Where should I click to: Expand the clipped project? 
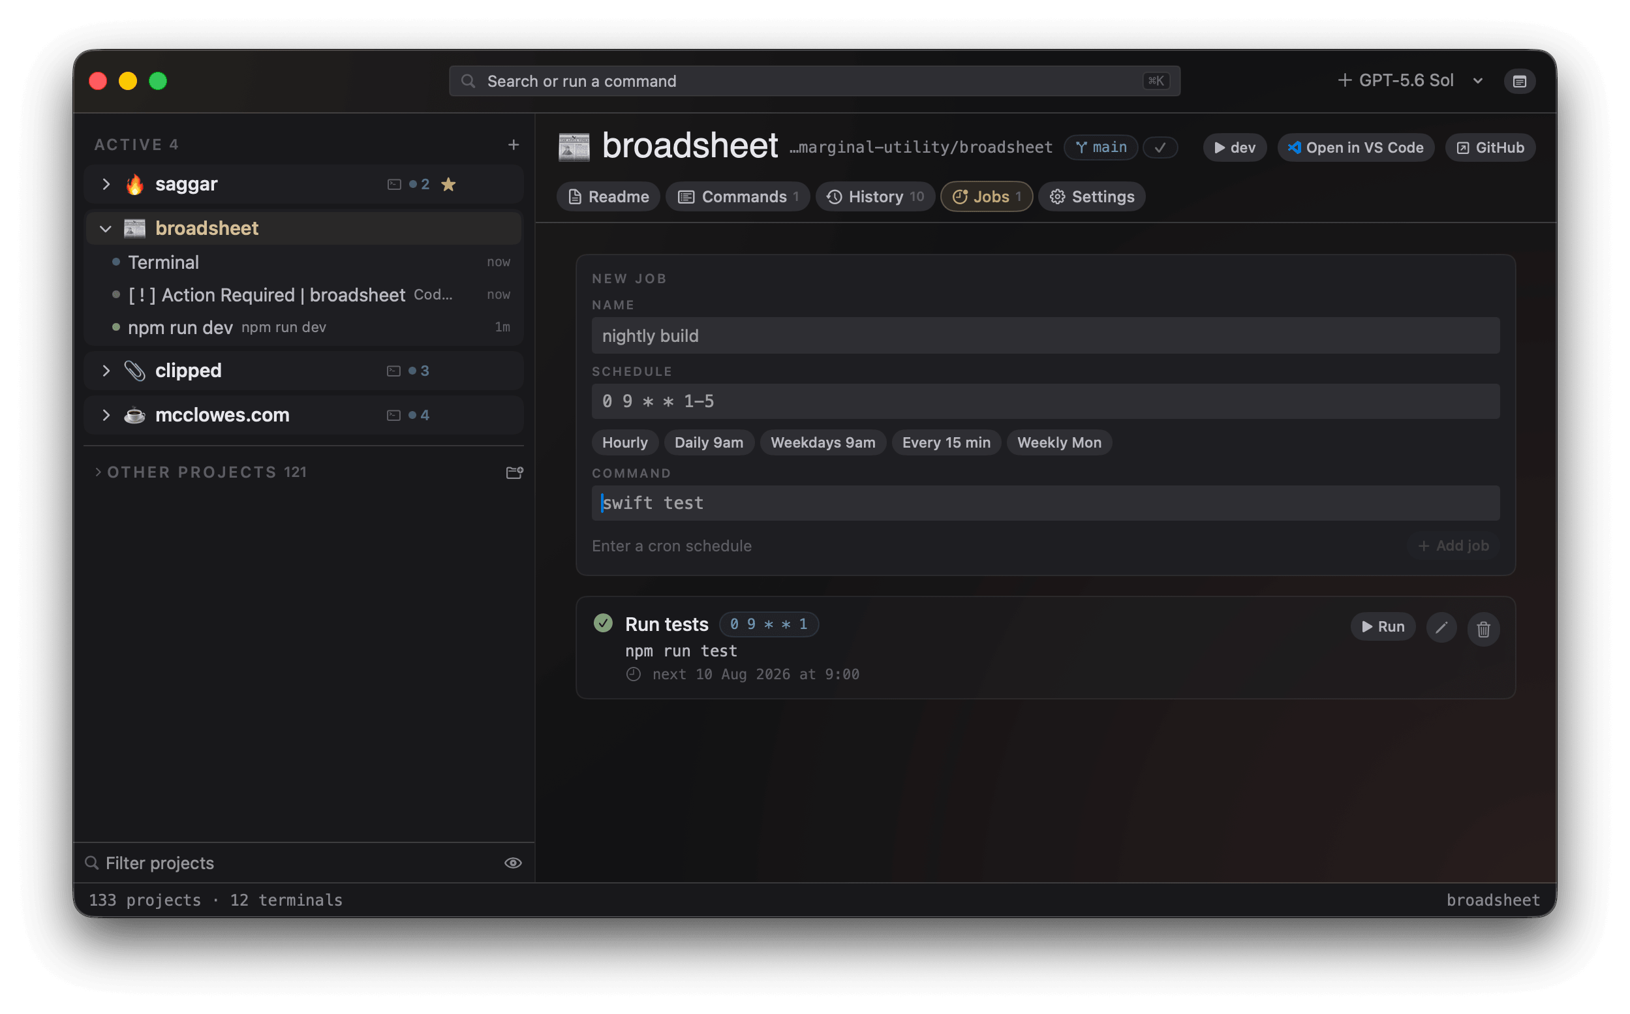tap(106, 371)
